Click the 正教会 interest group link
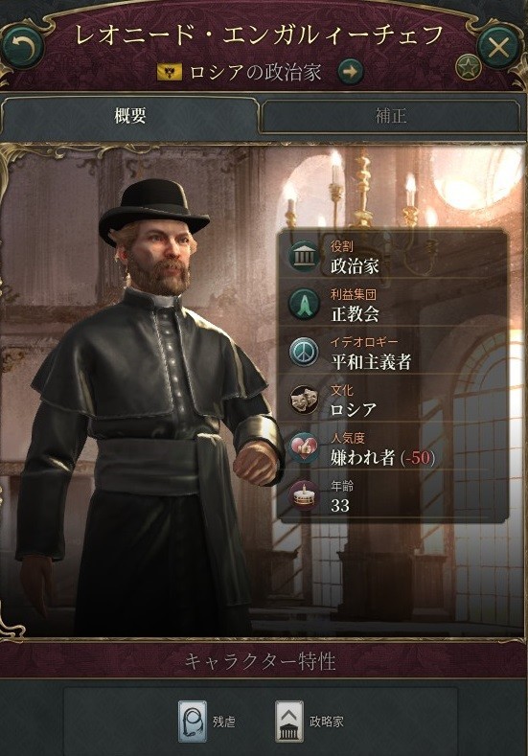This screenshot has width=528, height=756. 355,313
